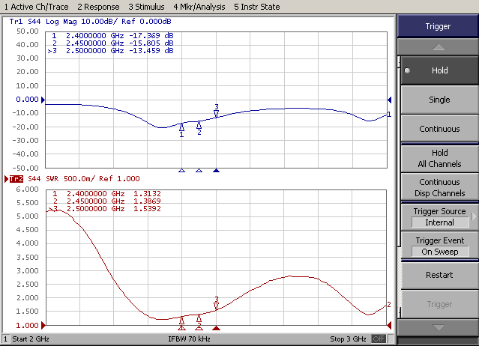Open the Stimulus menu
479x346 pixels.
[x=146, y=7]
